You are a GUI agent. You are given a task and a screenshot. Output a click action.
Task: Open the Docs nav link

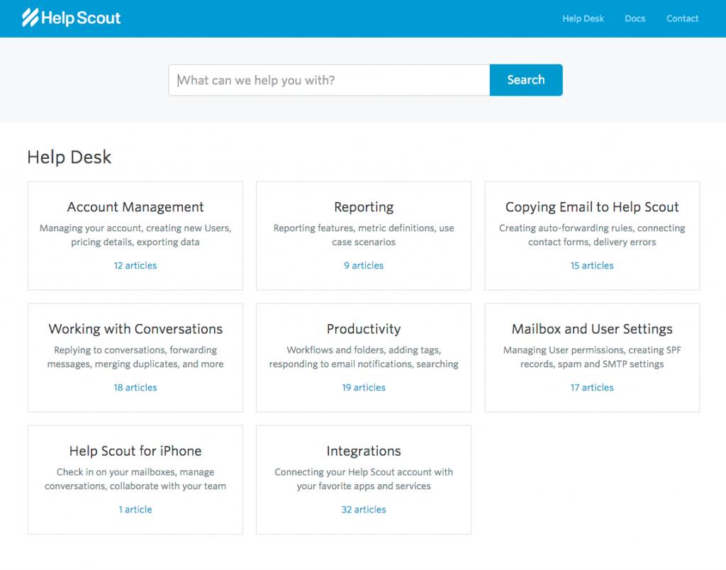(635, 18)
